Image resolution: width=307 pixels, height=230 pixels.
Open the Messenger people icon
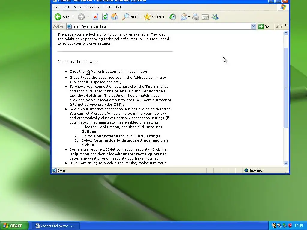point(215,17)
